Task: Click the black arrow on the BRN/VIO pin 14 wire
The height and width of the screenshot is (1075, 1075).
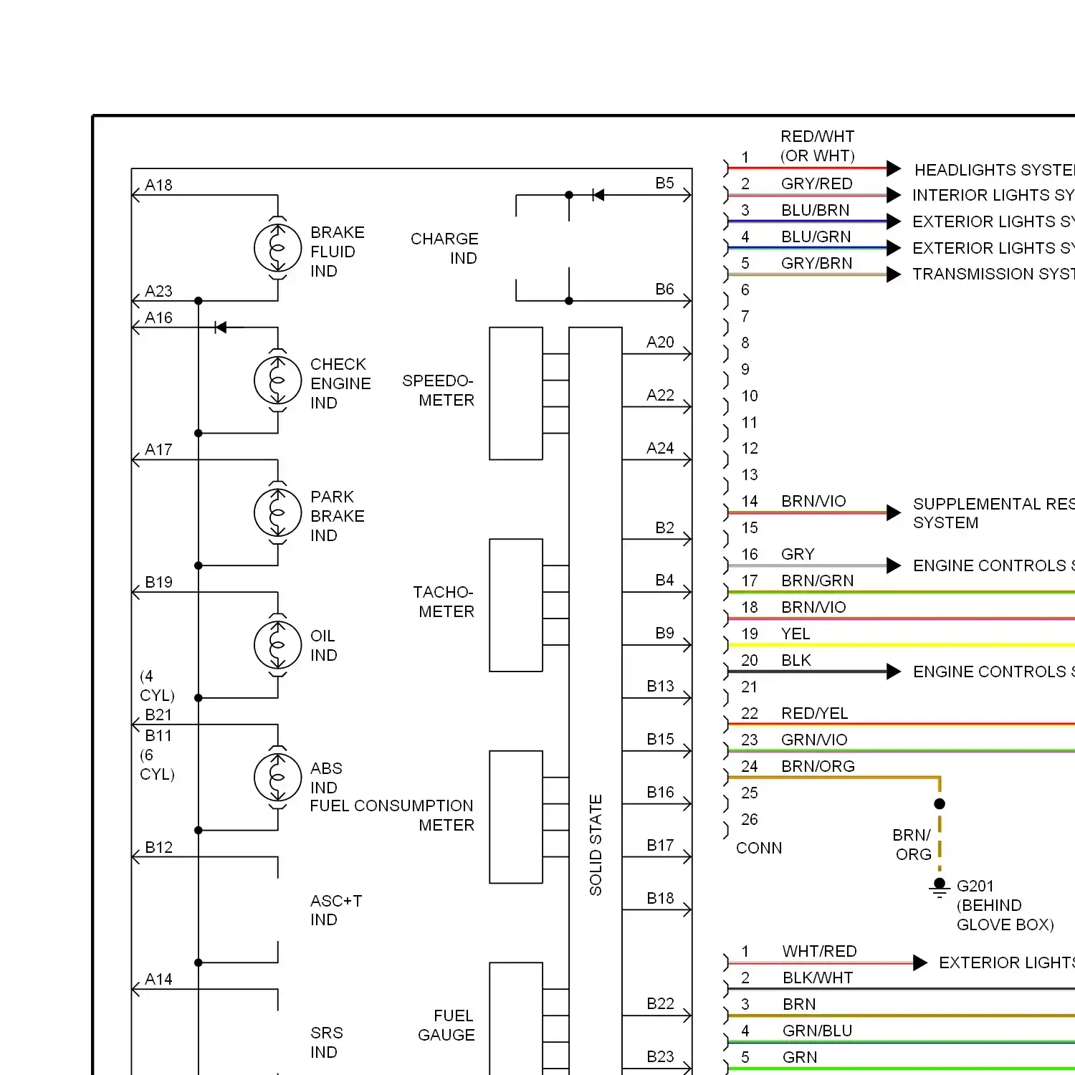Action: pyautogui.click(x=893, y=512)
